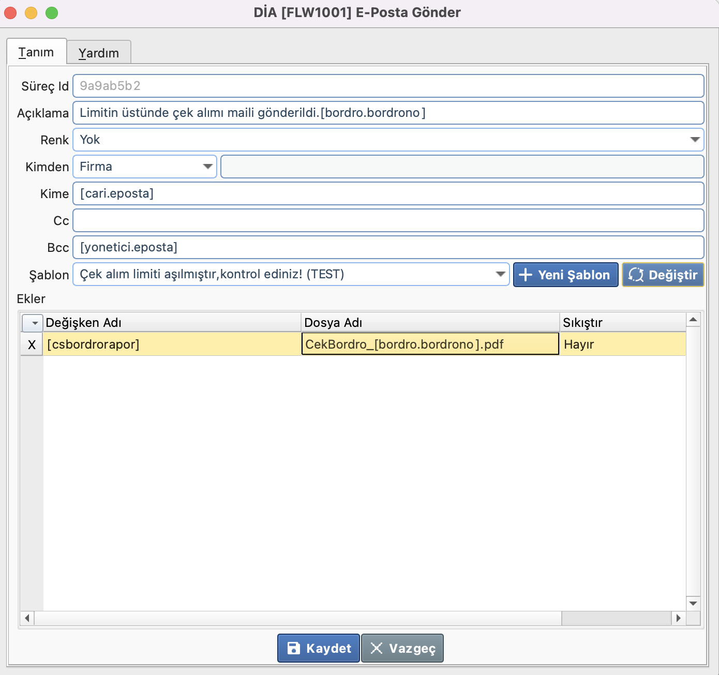Expand the Şablon template dropdown
This screenshot has width=719, height=675.
pyautogui.click(x=500, y=274)
